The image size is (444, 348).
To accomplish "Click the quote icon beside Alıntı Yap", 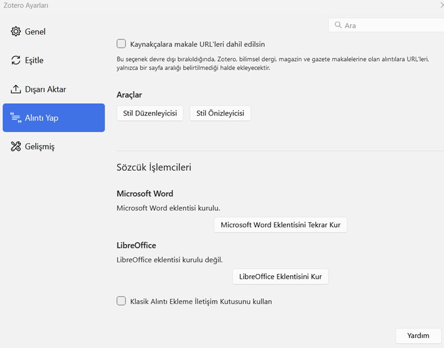I will click(x=16, y=118).
